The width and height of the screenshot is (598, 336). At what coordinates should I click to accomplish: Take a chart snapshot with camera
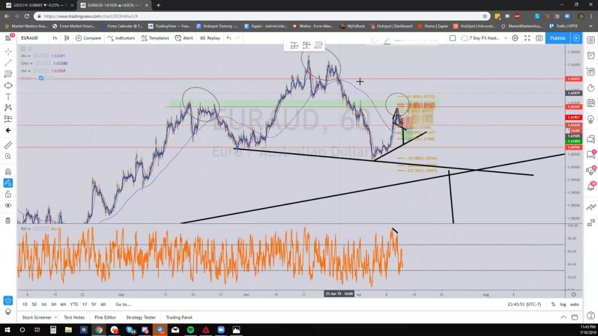(539, 38)
